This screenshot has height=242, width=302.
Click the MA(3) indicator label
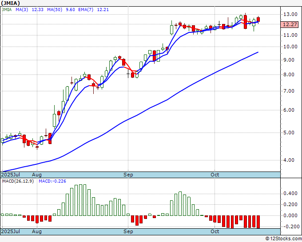(22, 10)
